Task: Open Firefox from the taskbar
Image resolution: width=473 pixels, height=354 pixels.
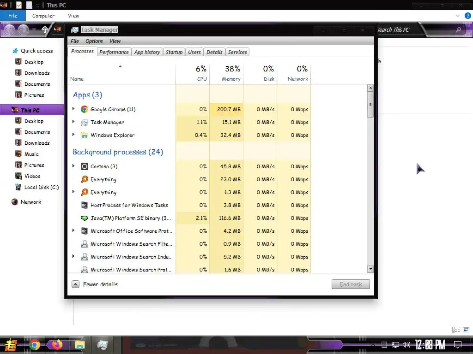Action: (x=57, y=345)
